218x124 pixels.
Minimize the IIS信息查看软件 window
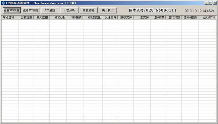(x=206, y=3)
